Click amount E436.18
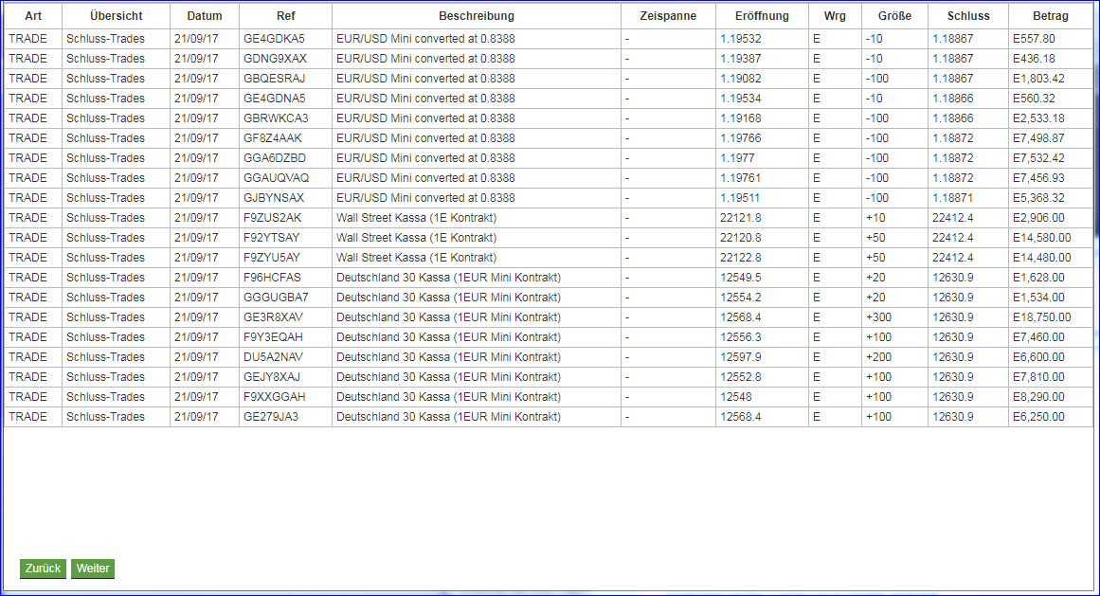Viewport: 1100px width, 596px height. (1034, 59)
